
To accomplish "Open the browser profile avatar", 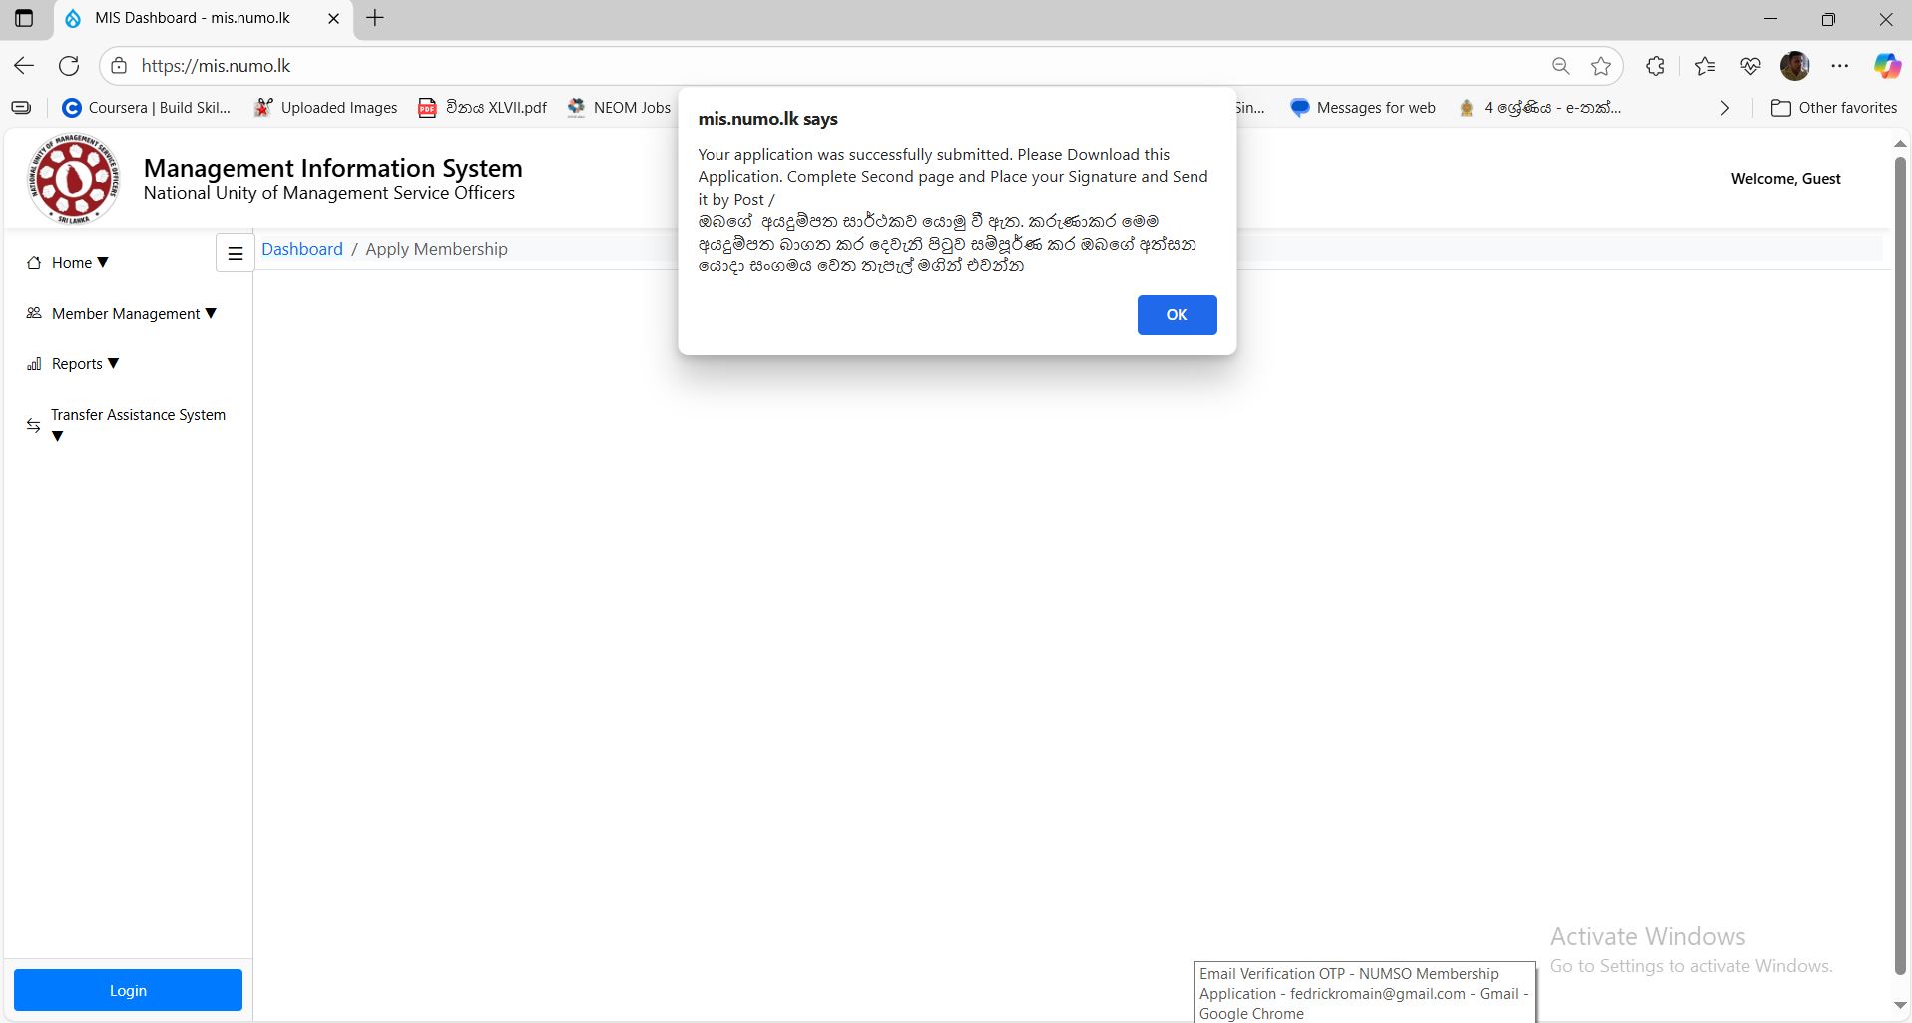I will point(1794,66).
